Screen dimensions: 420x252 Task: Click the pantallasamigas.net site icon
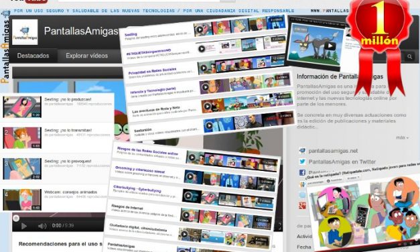[x=302, y=151]
